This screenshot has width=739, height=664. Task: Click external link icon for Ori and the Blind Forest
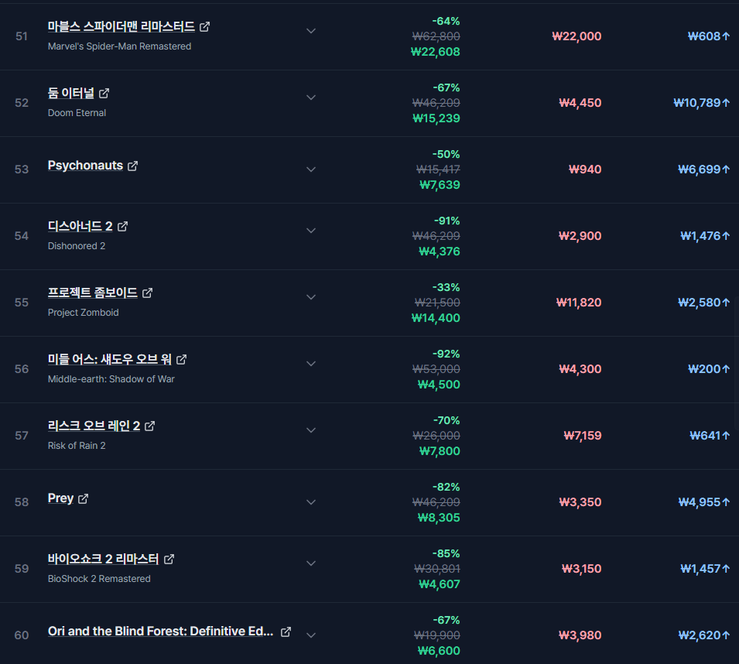[x=286, y=632]
